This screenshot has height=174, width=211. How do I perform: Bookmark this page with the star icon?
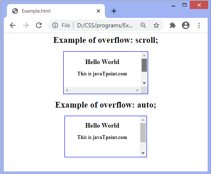pos(156,25)
